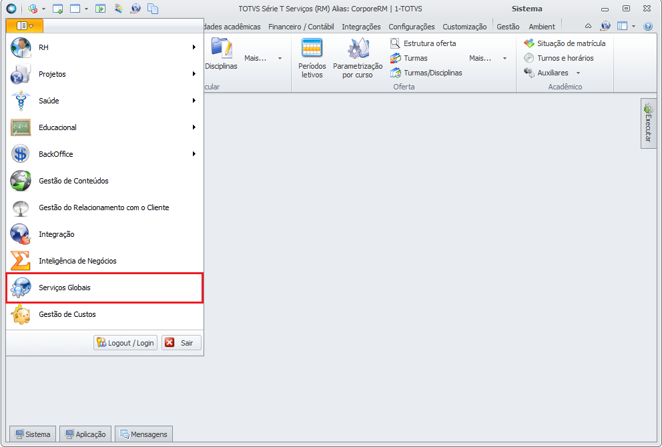
Task: Click the copy documents icon in title toolbar
Action: click(153, 9)
